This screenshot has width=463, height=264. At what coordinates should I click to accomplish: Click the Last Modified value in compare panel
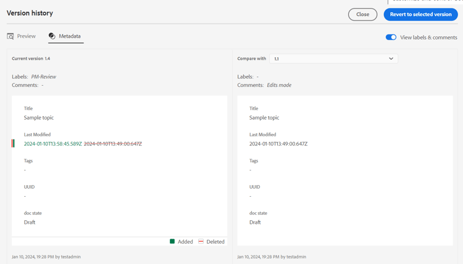click(x=278, y=144)
